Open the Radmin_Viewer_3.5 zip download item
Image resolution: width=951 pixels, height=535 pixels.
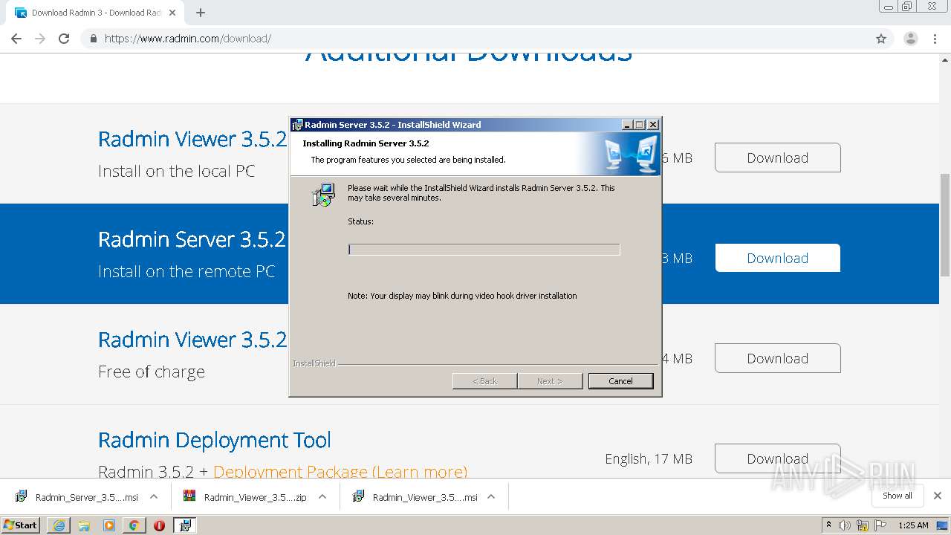[246, 497]
